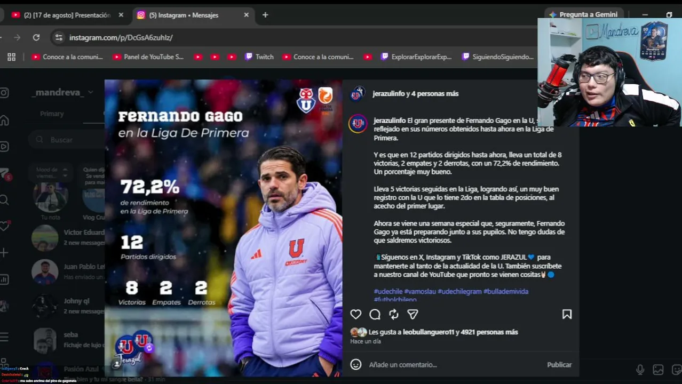
Task: Click Publicar to post comment
Action: (x=559, y=365)
